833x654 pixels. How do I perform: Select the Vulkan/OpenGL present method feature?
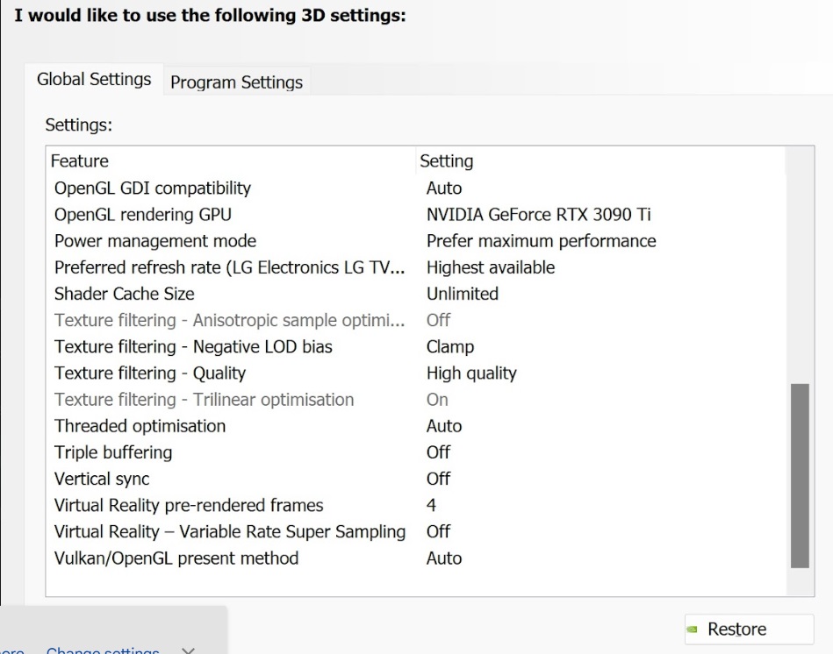pos(176,558)
